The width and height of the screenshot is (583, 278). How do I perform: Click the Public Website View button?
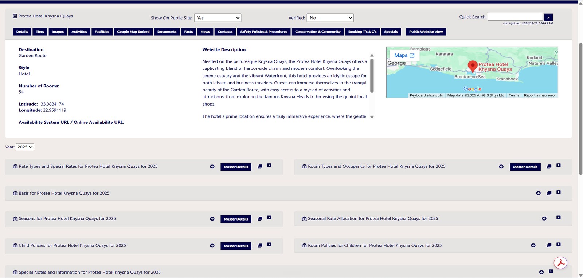click(x=426, y=32)
